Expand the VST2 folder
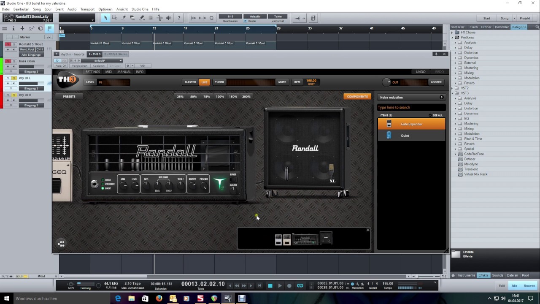 [452, 88]
